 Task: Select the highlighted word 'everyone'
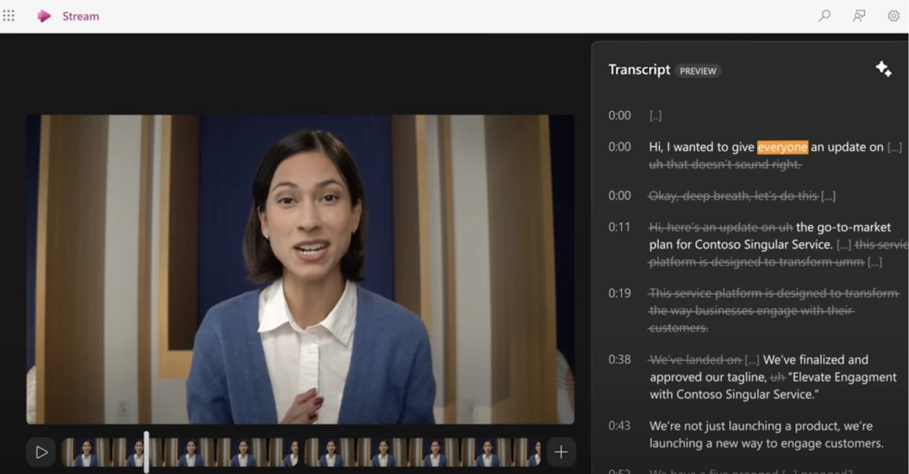(x=783, y=147)
